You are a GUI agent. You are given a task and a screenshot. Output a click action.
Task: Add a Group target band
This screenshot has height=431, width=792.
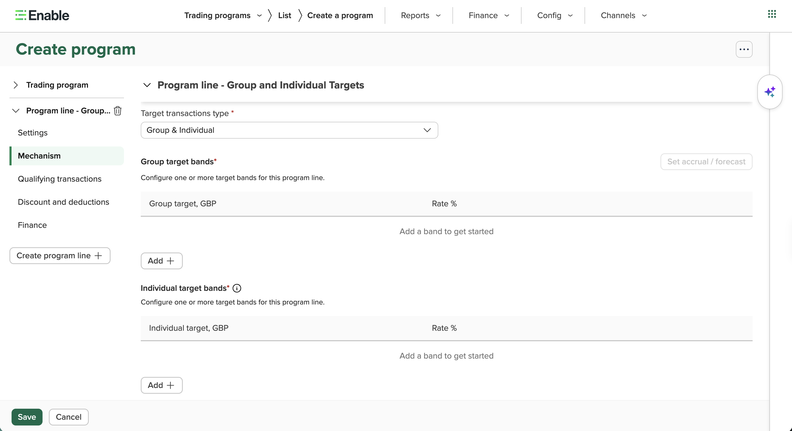point(161,261)
